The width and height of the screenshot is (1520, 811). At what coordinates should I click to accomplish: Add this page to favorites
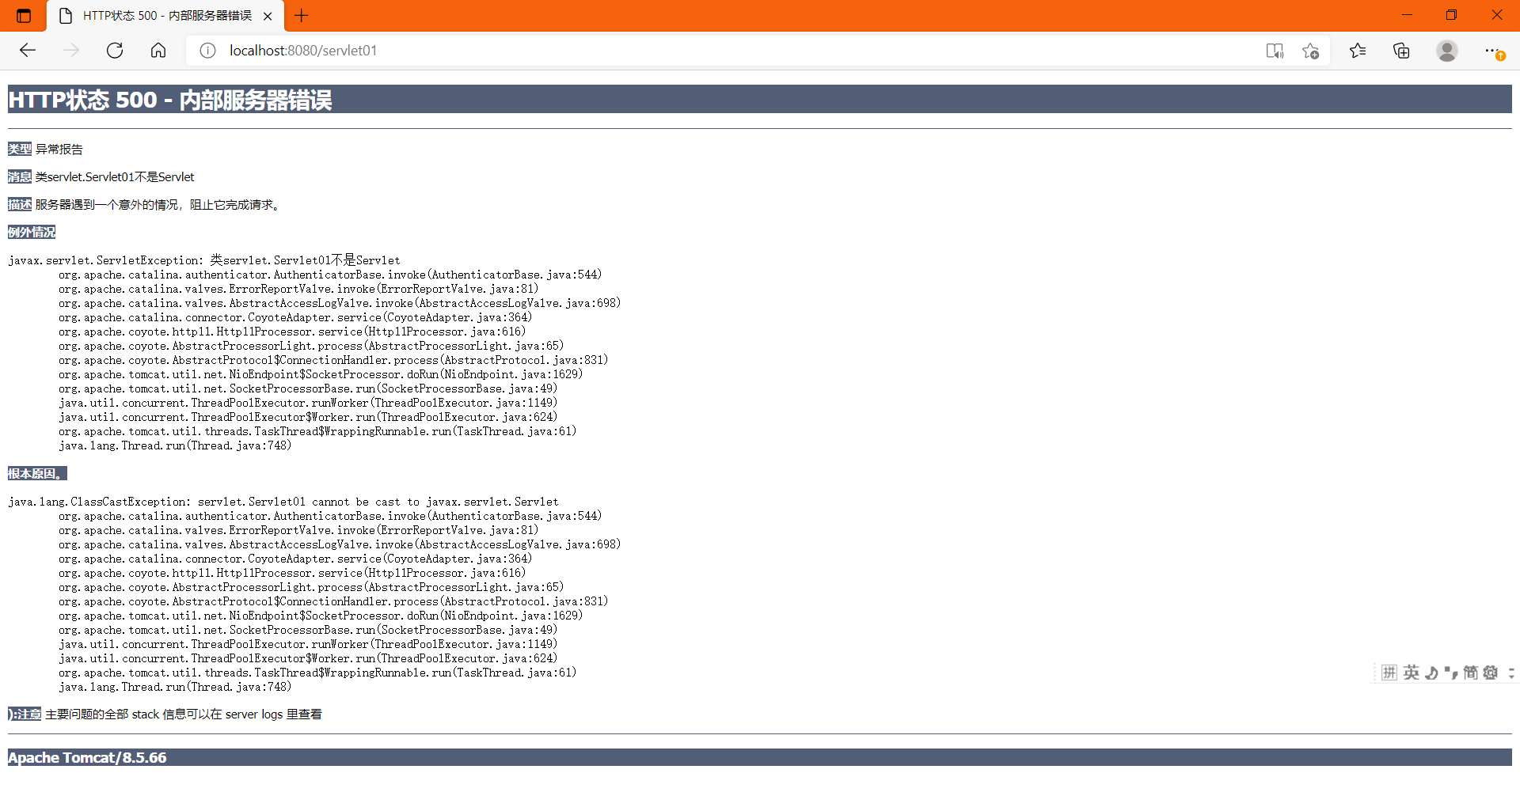tap(1310, 51)
